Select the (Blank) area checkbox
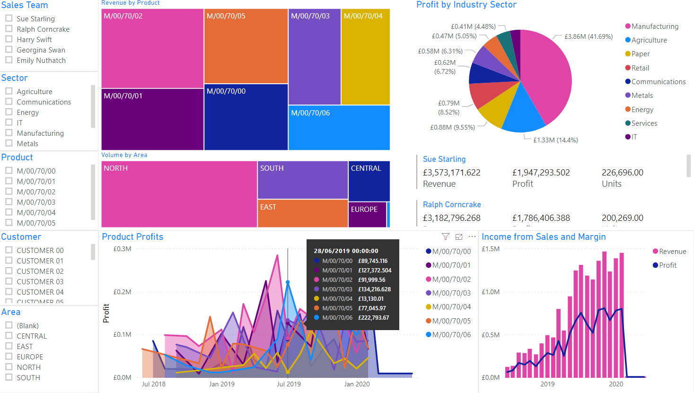 tap(9, 325)
